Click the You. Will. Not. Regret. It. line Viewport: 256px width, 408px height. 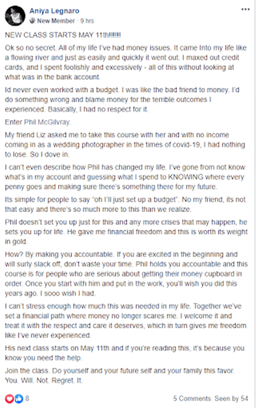(44, 381)
